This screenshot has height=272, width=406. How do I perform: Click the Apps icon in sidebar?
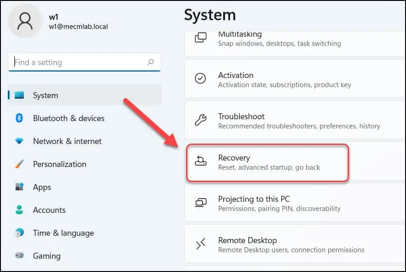point(19,187)
